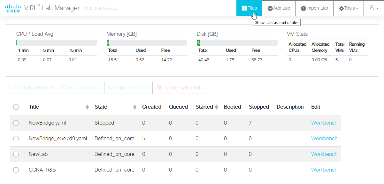Click the Add Lab button
The image size is (384, 184).
coord(279,8)
